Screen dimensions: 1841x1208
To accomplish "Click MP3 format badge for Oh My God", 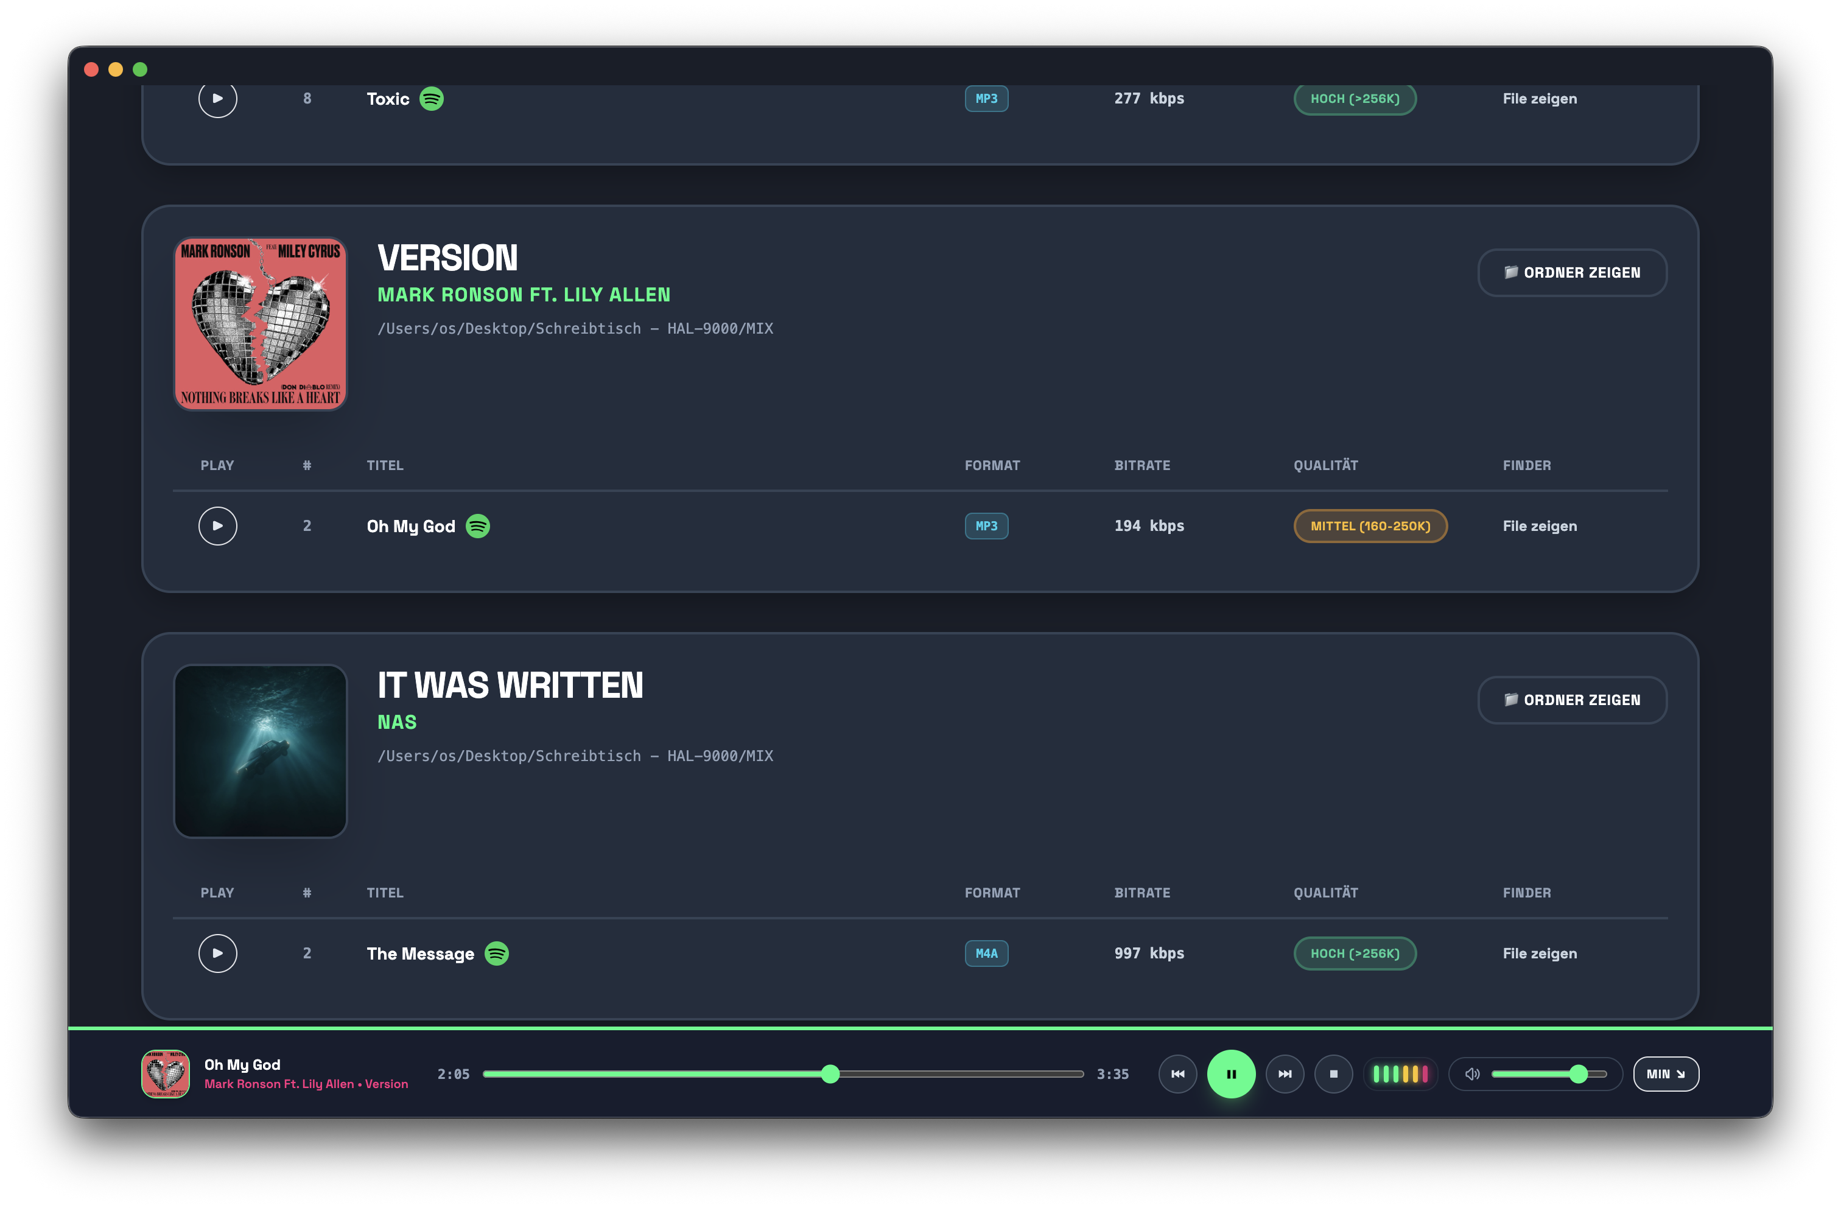I will click(x=986, y=526).
